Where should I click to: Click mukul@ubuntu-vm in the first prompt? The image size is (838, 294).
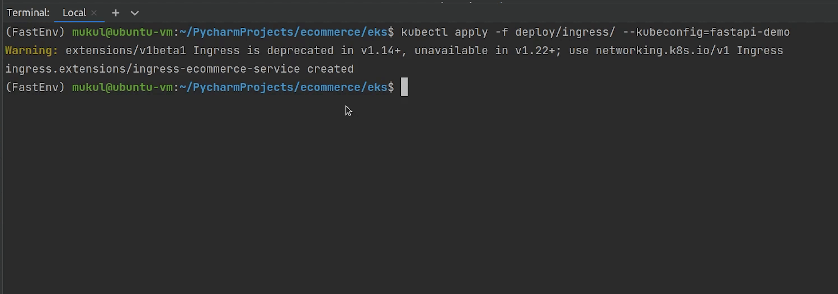pyautogui.click(x=122, y=32)
